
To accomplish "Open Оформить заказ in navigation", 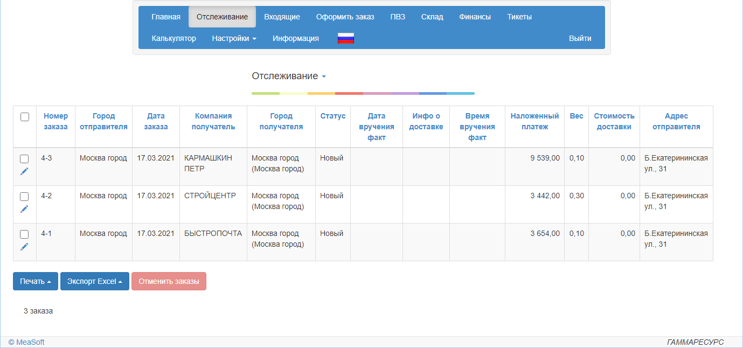I will coord(345,17).
